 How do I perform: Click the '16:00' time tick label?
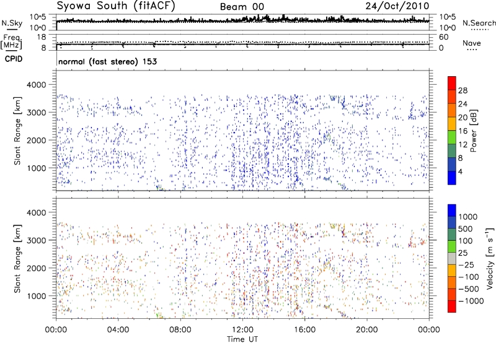coord(304,330)
